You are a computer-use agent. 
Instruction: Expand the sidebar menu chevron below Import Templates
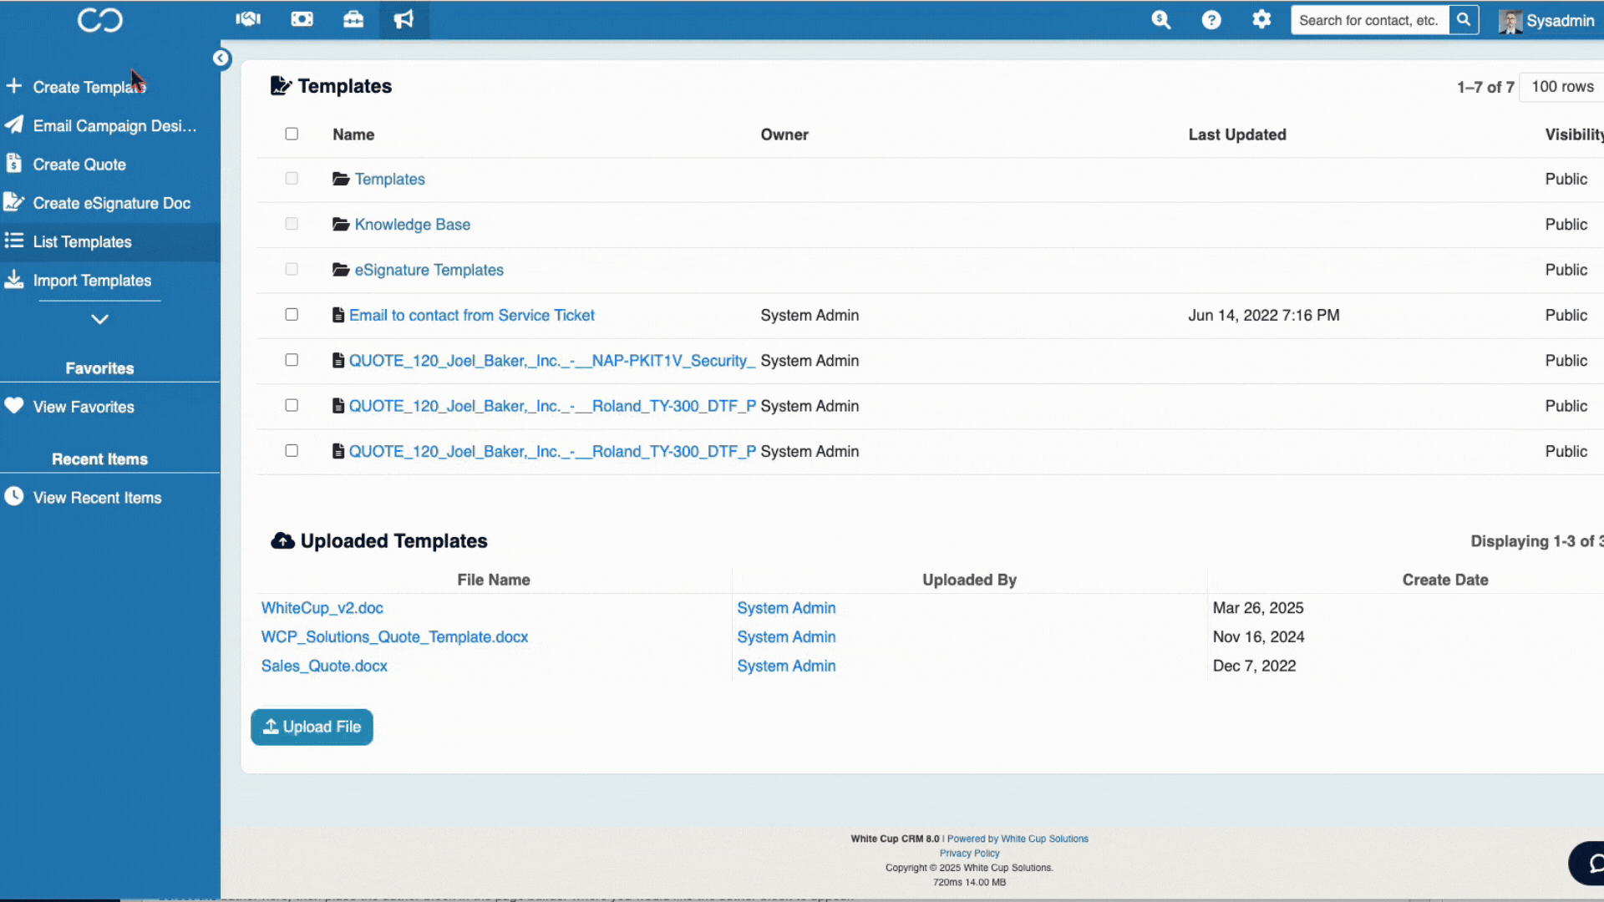coord(99,319)
